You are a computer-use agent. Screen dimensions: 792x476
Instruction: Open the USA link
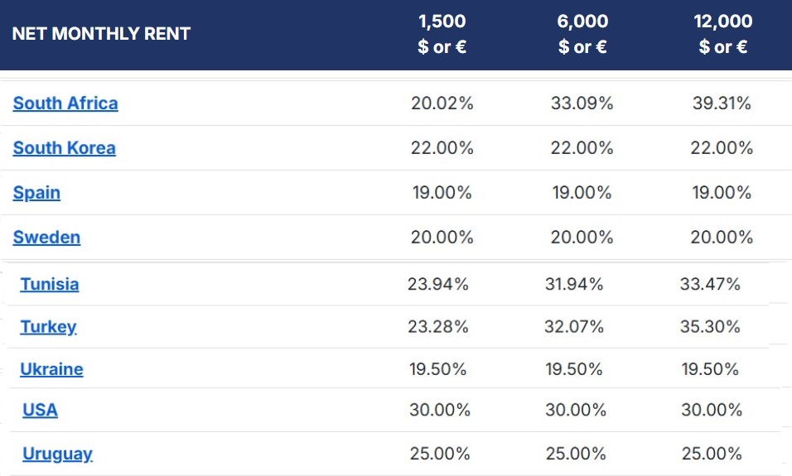[40, 410]
